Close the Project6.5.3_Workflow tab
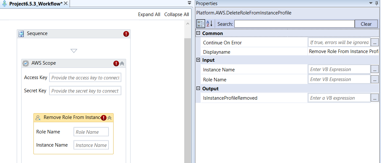381x163 pixels. pyautogui.click(x=65, y=4)
